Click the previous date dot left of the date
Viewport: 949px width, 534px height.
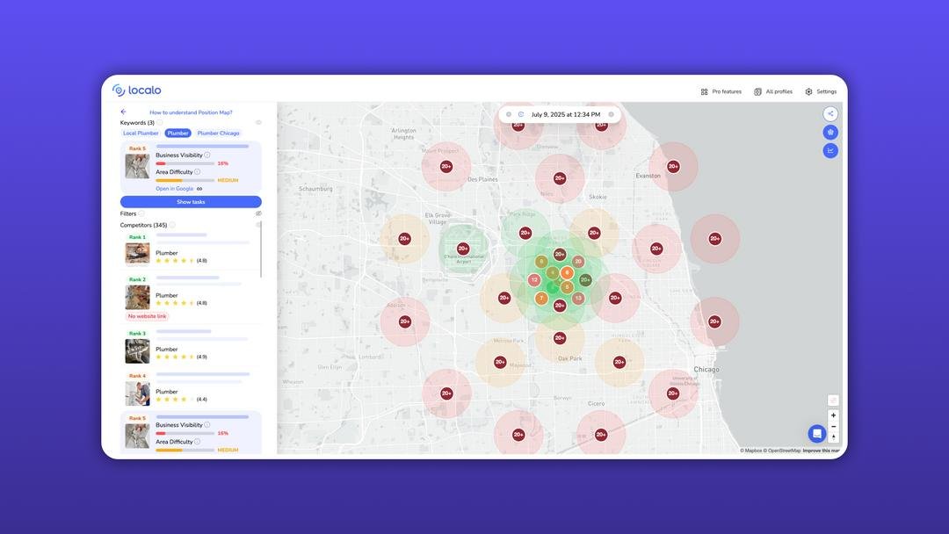coord(509,114)
